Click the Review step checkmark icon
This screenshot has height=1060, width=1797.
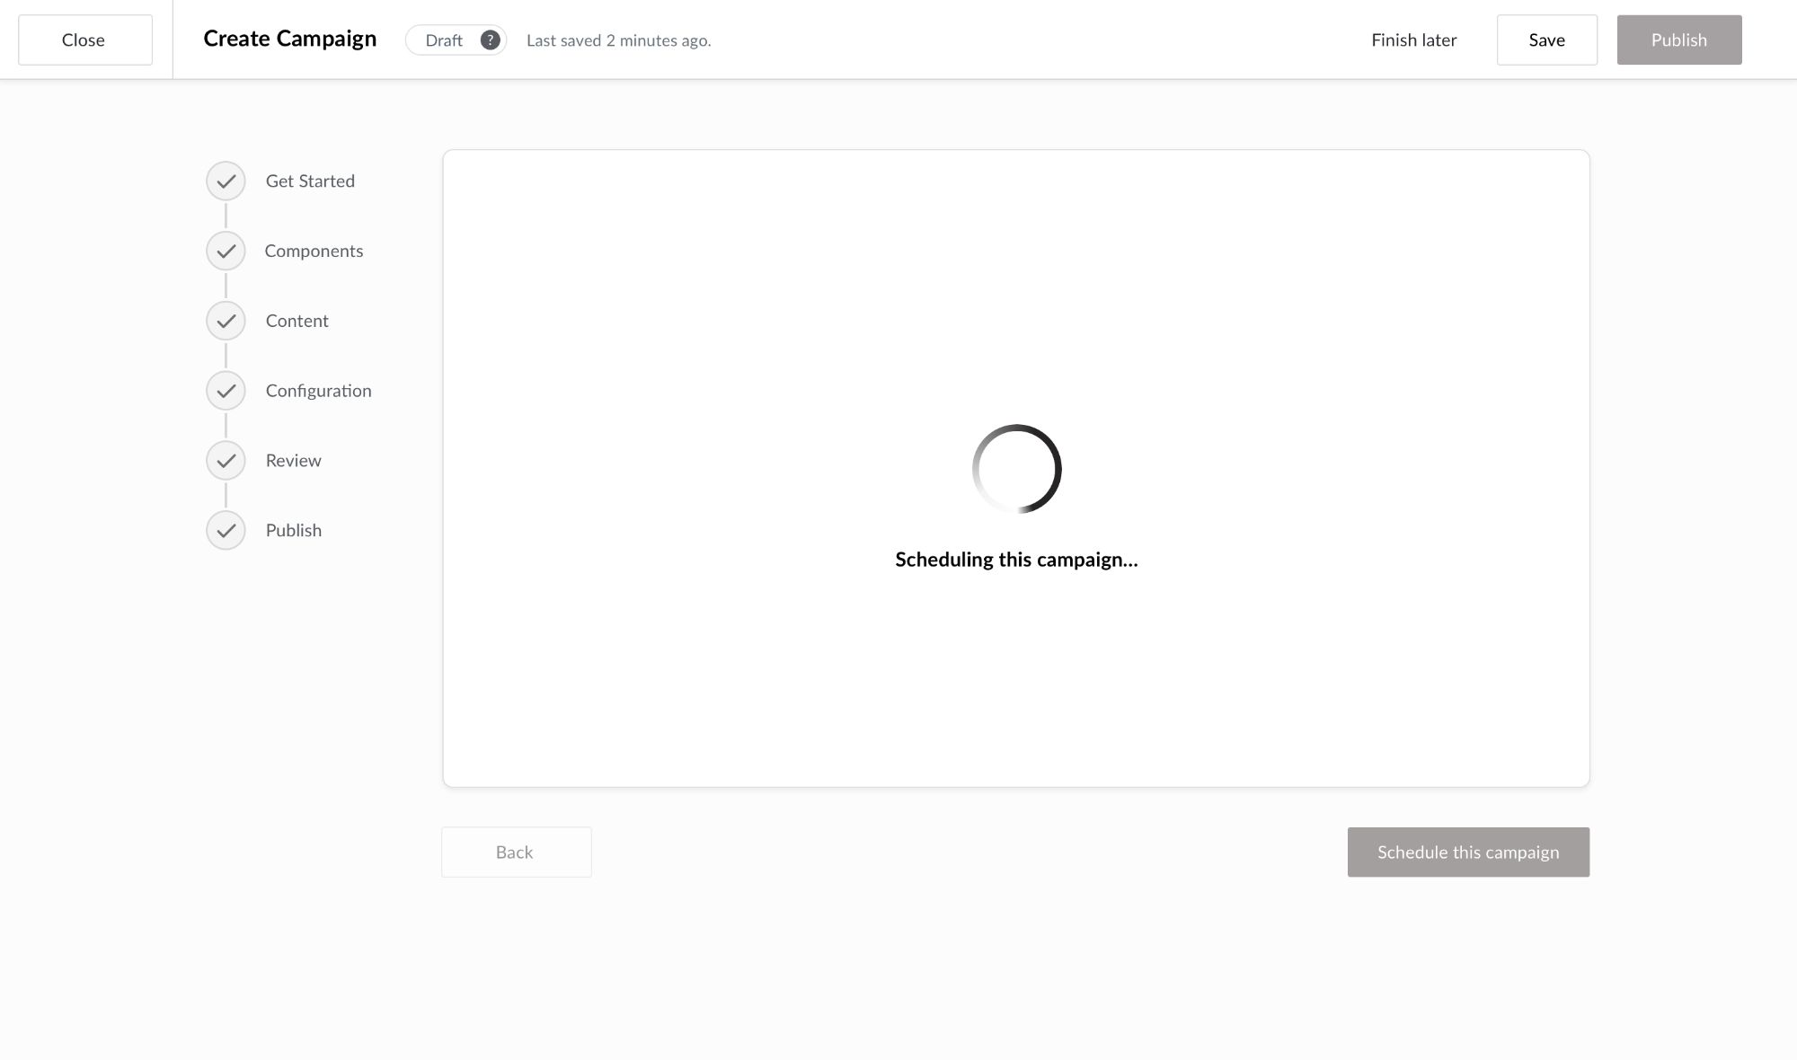pyautogui.click(x=226, y=461)
